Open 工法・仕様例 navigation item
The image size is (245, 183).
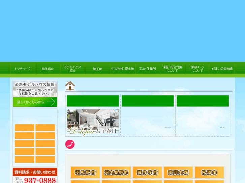[x=148, y=69]
